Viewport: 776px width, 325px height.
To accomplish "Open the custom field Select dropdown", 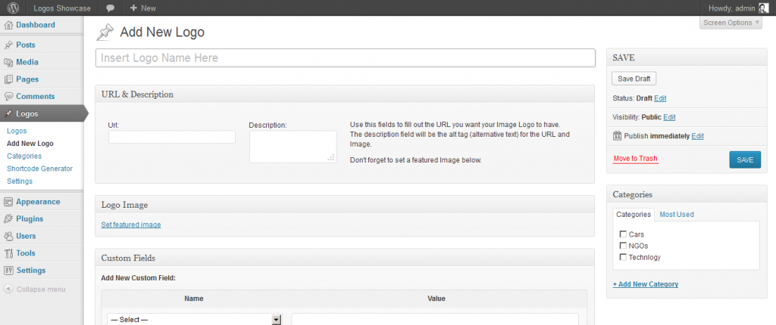I will tap(195, 320).
